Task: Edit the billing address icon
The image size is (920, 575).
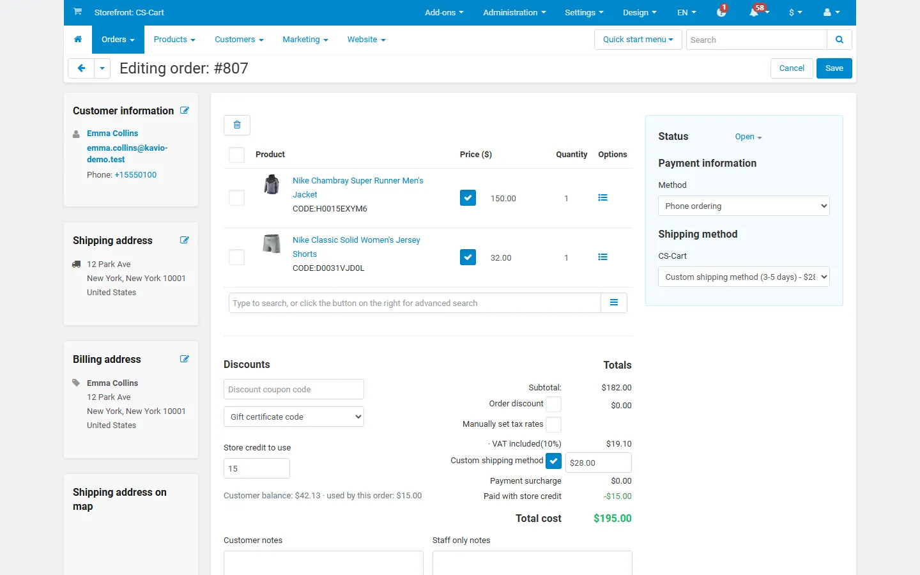Action: [185, 359]
